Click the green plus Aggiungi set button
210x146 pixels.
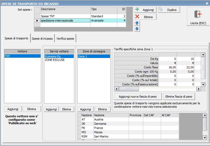pyautogui.click(x=145, y=10)
